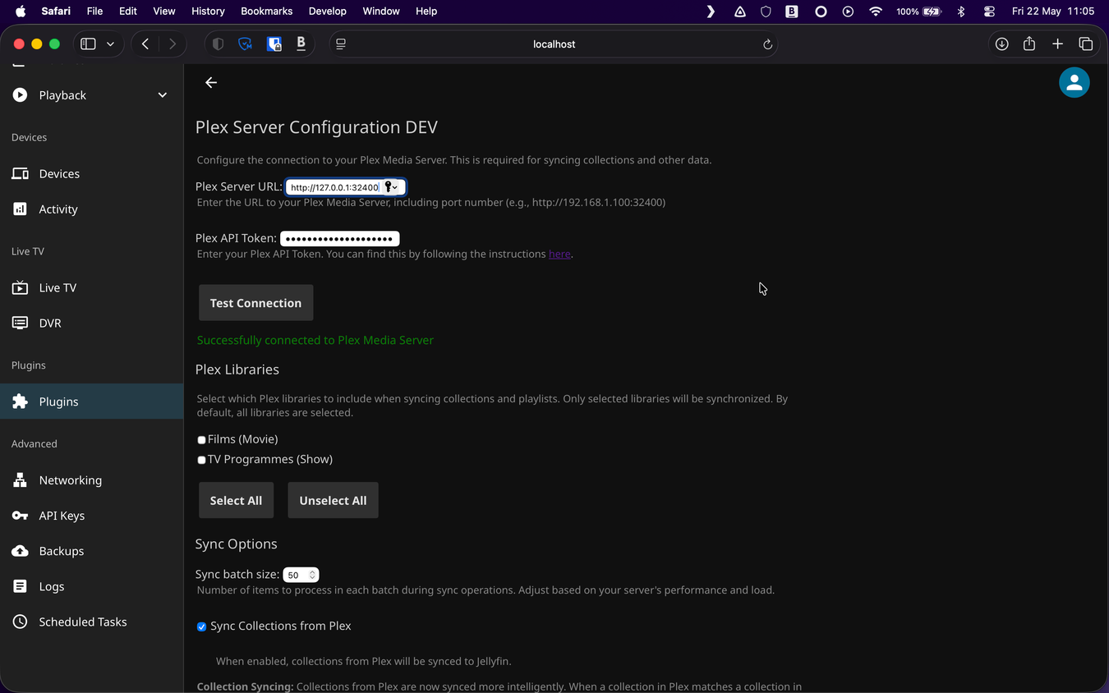Enable the TV Programmes (Show) checkbox

(201, 460)
